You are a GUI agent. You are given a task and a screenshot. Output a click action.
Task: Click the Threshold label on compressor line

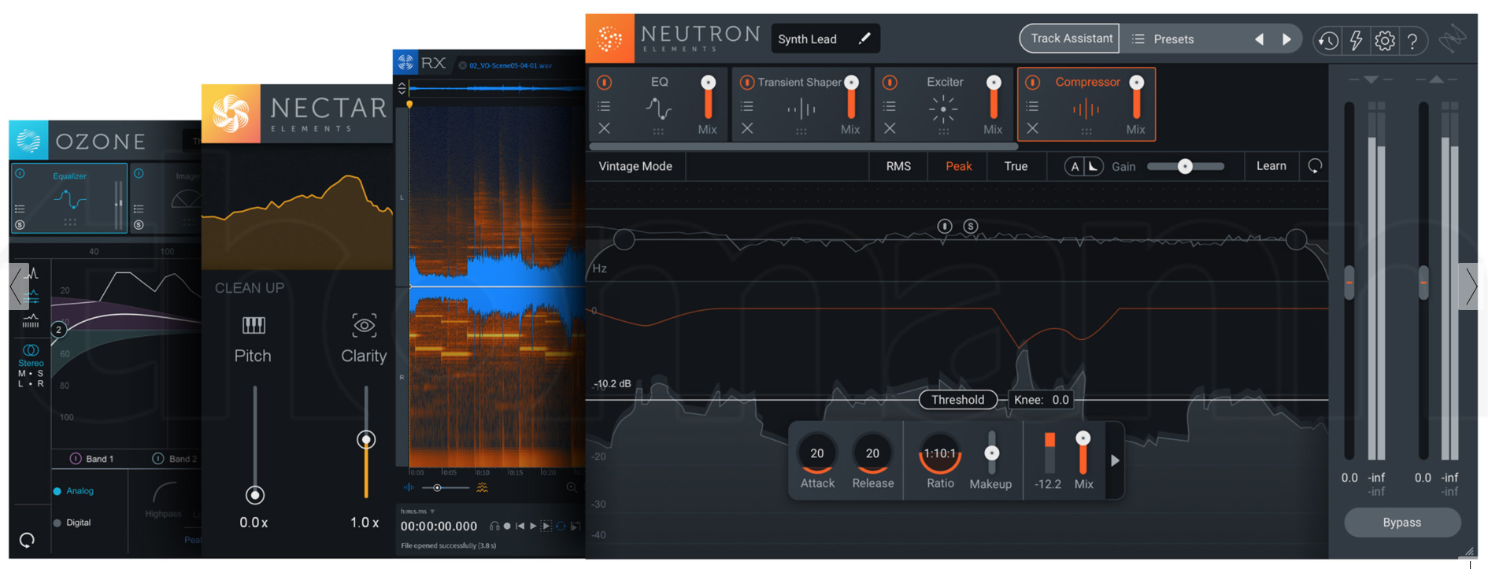pos(957,400)
